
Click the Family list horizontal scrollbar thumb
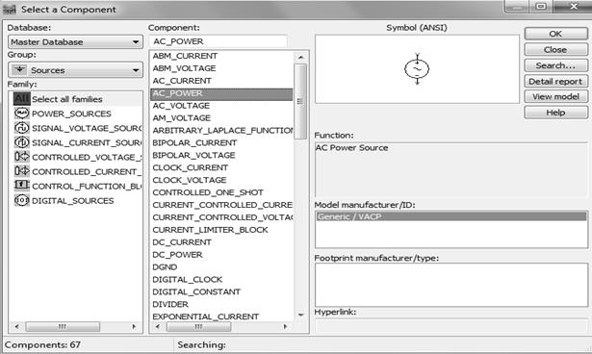coord(63,326)
